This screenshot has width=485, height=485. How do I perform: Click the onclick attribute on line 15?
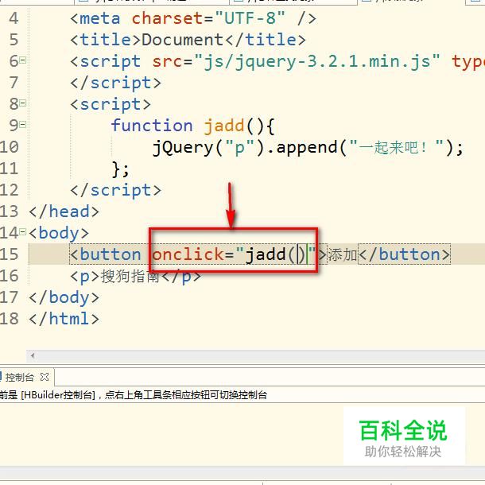coord(188,254)
